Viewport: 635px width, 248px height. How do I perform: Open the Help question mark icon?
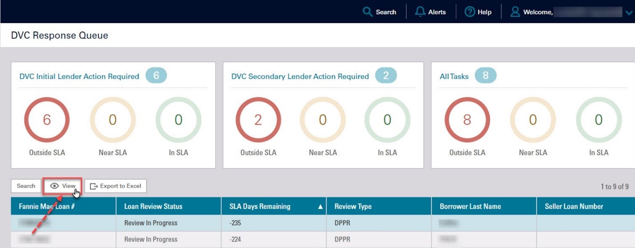tap(470, 12)
